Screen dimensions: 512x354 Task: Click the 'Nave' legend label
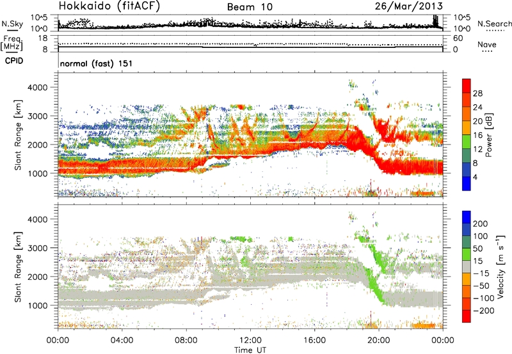[x=486, y=44]
